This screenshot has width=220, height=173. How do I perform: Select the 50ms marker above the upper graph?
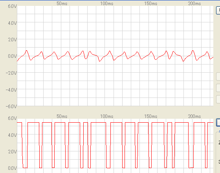point(62,4)
